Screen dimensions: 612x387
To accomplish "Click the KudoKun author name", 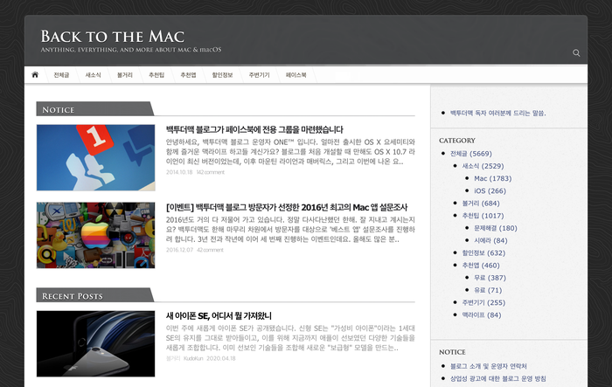I will click(193, 358).
